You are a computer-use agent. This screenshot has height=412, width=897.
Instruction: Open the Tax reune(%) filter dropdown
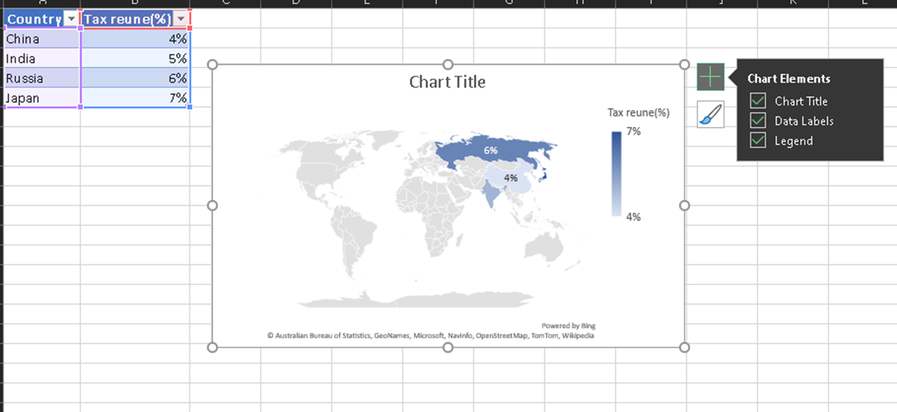[x=181, y=20]
